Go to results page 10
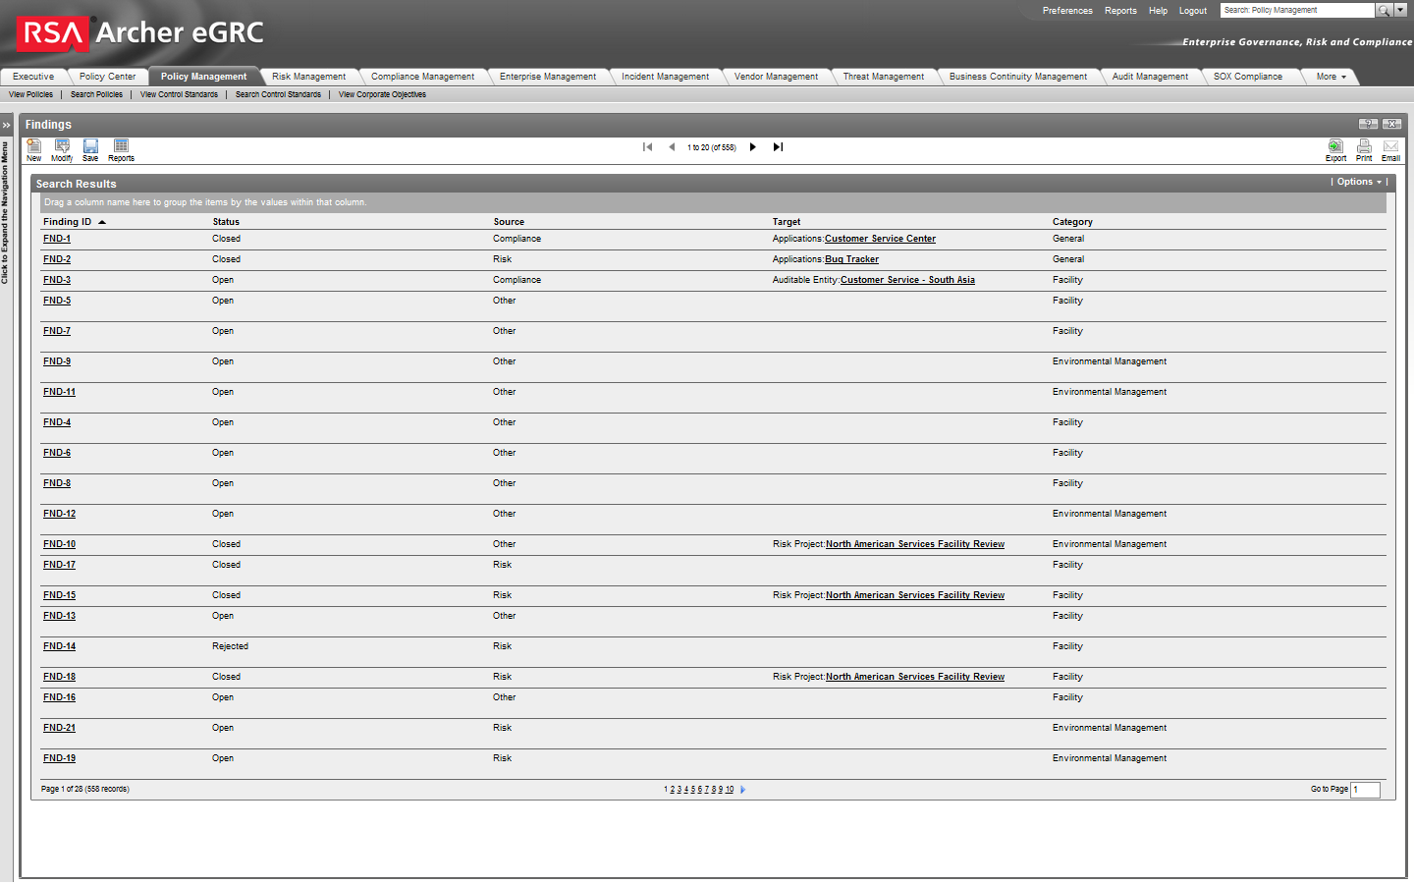This screenshot has width=1414, height=884. [730, 790]
